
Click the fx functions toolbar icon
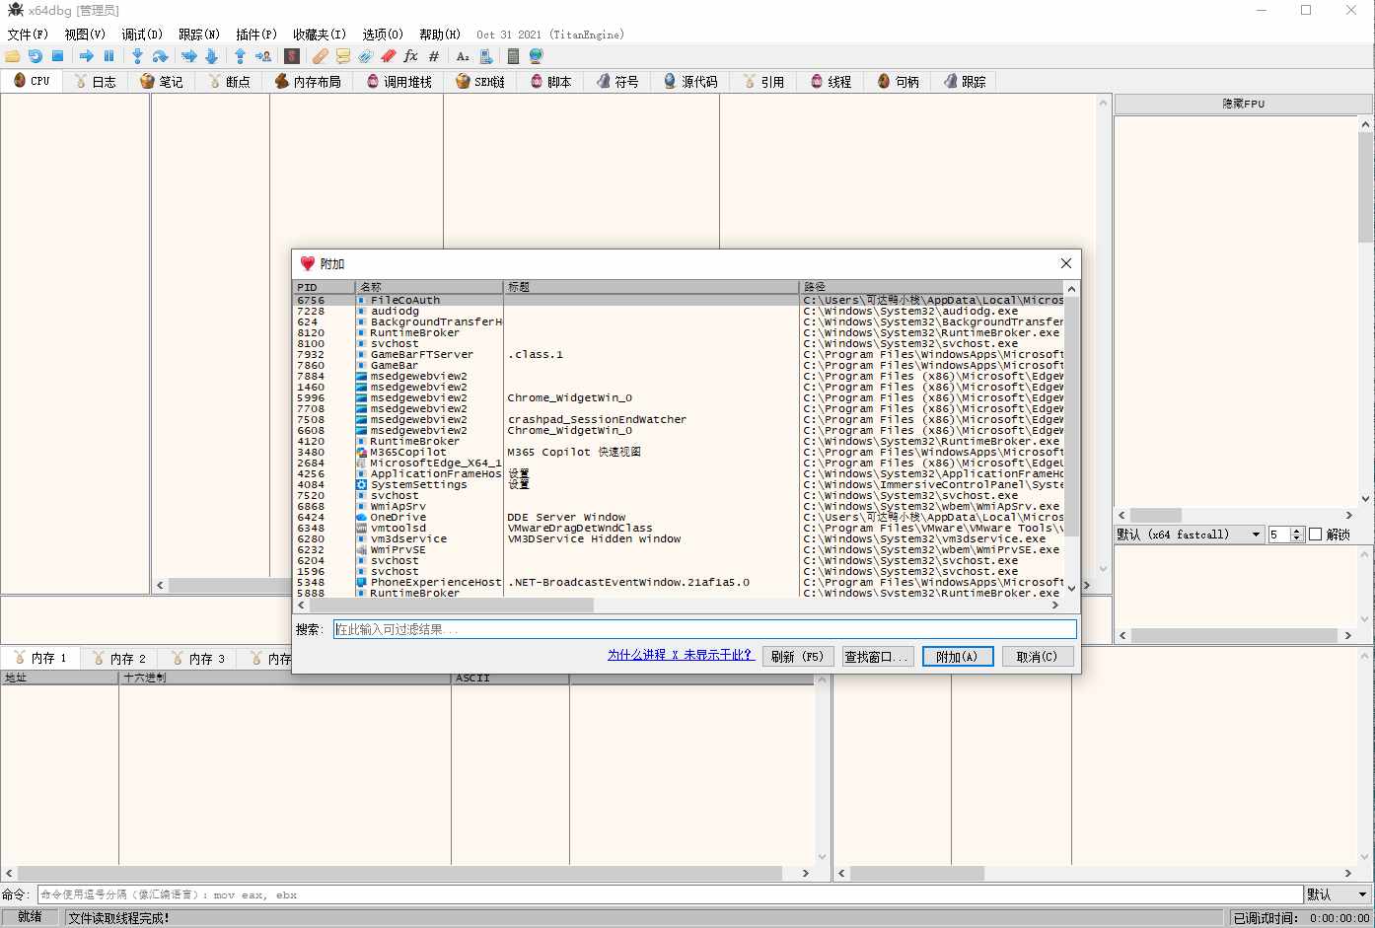410,56
